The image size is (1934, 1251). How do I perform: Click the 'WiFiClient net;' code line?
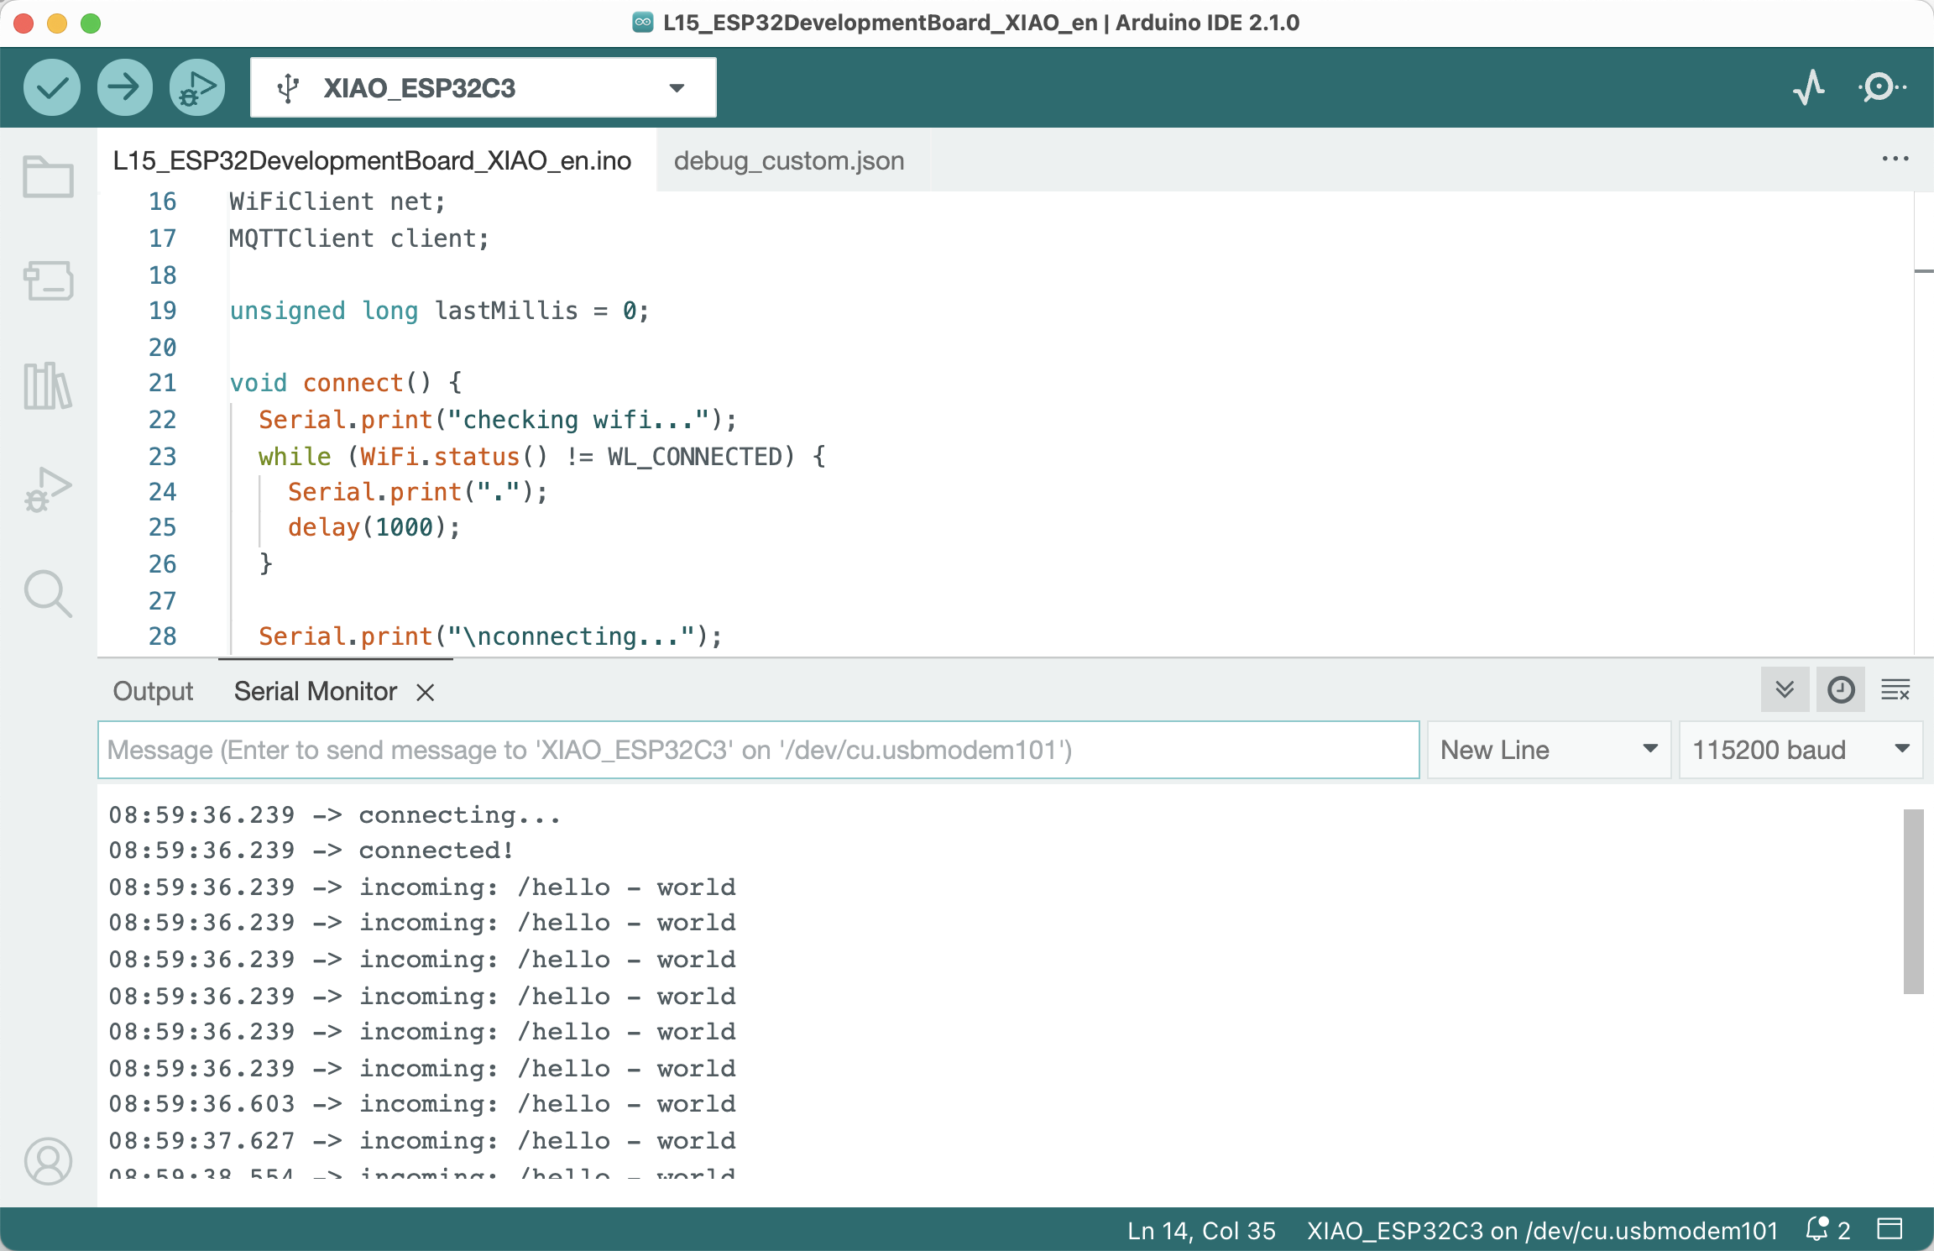tap(337, 202)
